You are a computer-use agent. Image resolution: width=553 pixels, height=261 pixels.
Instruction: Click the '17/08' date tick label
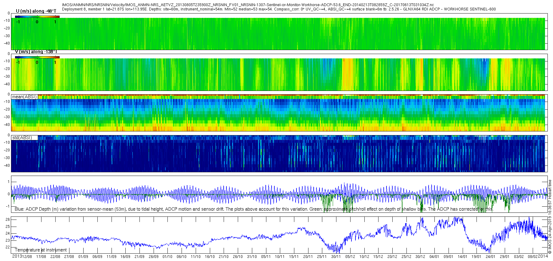pyautogui.click(x=41, y=257)
